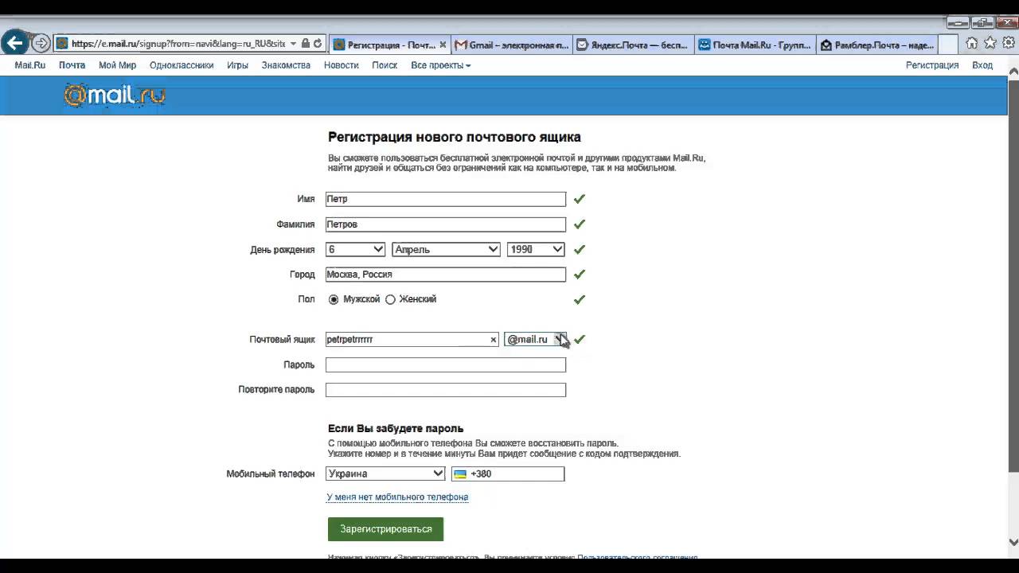The height and width of the screenshot is (573, 1019).
Task: Click the Пароль input field
Action: 446,364
